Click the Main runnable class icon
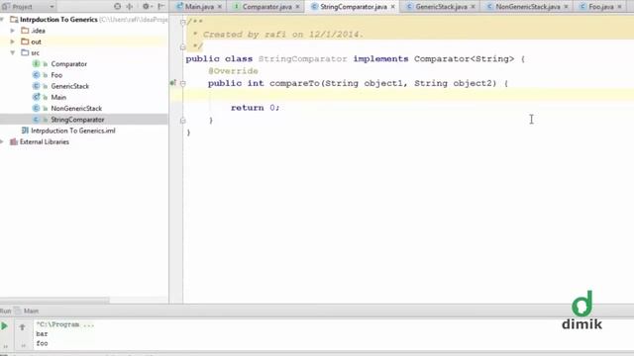Viewport: 634px width, 356px height. tap(36, 97)
